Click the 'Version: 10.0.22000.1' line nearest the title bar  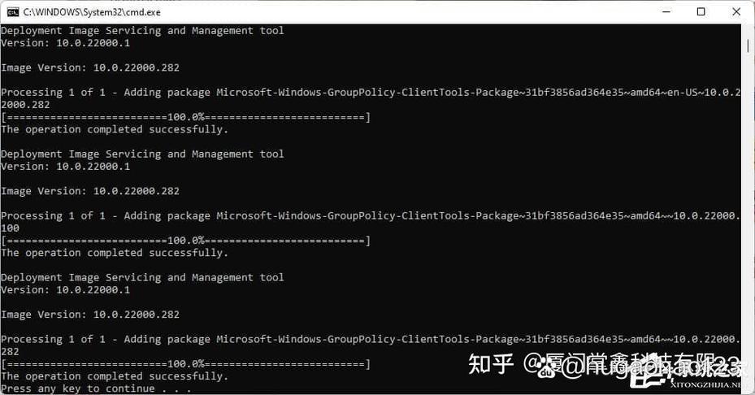66,43
